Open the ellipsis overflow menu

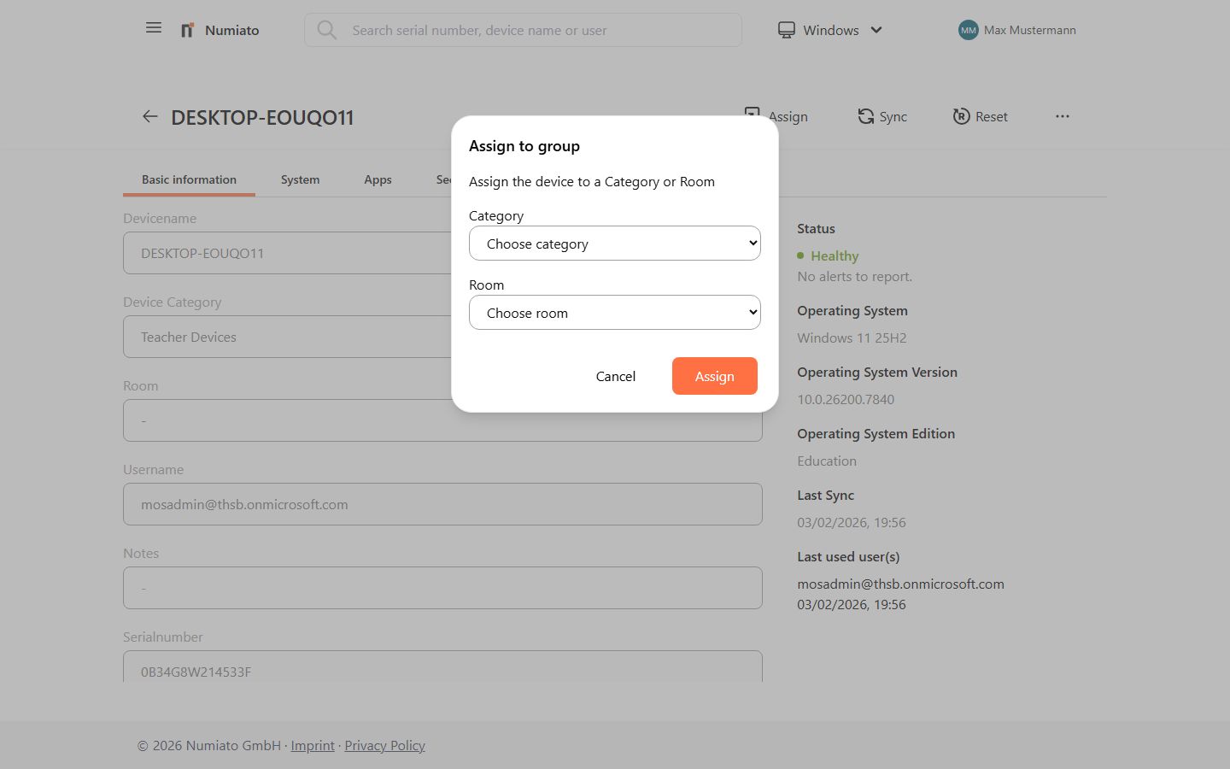[x=1062, y=116]
